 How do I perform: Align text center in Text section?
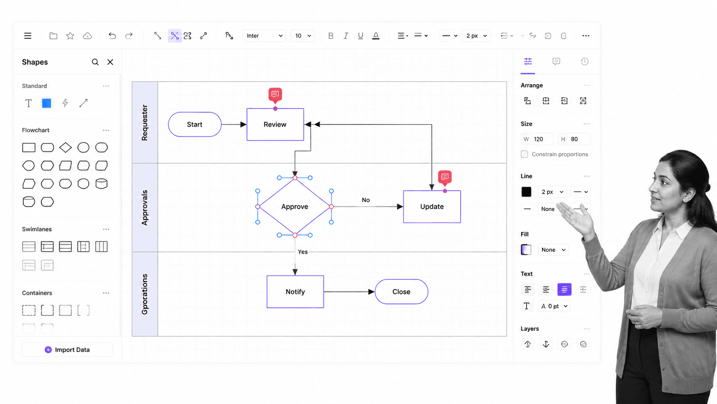tap(546, 290)
